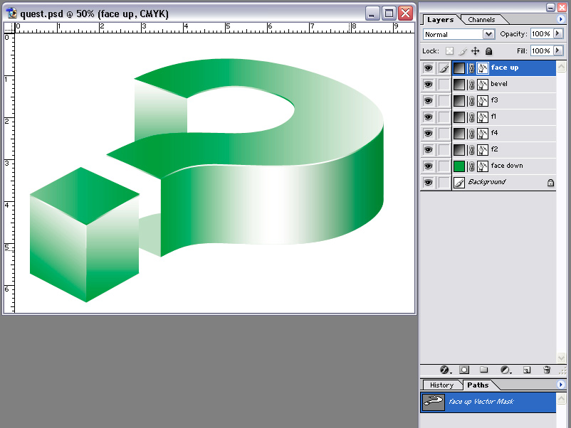Open the Opacity slider arrow
The height and width of the screenshot is (428, 571).
pyautogui.click(x=557, y=33)
